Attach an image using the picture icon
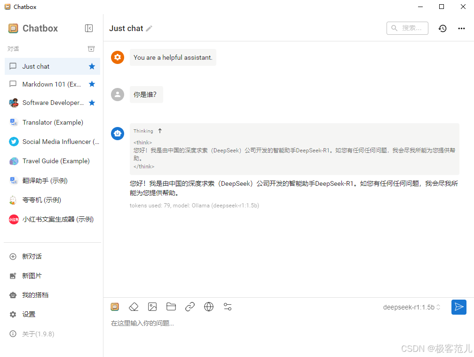474x357 pixels. pyautogui.click(x=152, y=307)
